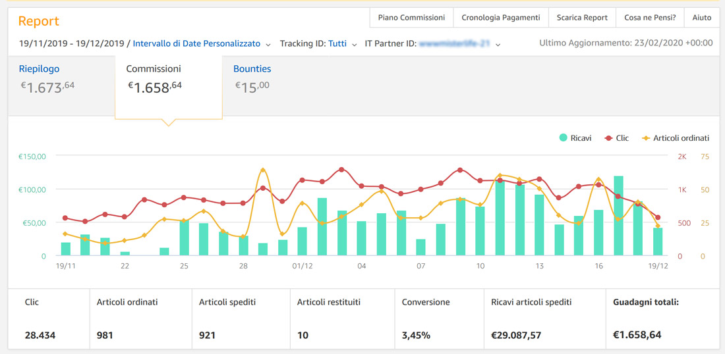Select the Guadagni totali summary cell

point(662,318)
